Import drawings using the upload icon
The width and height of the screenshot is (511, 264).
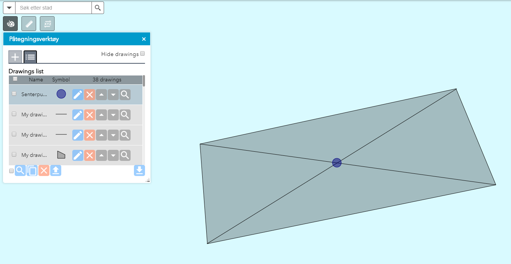(x=56, y=170)
